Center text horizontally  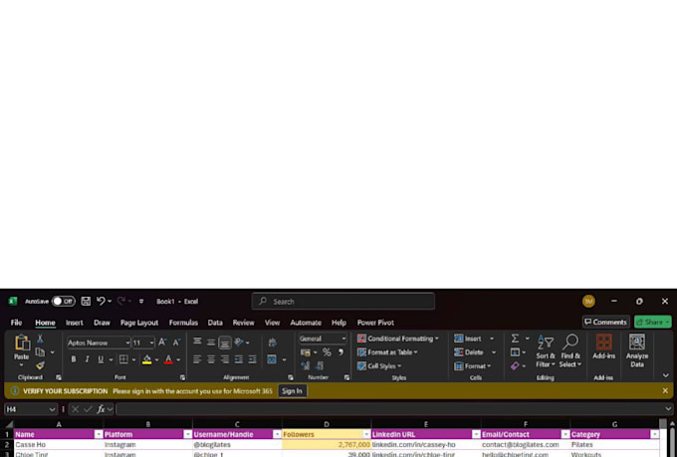211,359
